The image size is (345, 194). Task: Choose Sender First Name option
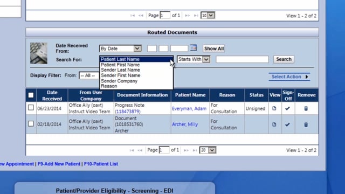(136, 75)
